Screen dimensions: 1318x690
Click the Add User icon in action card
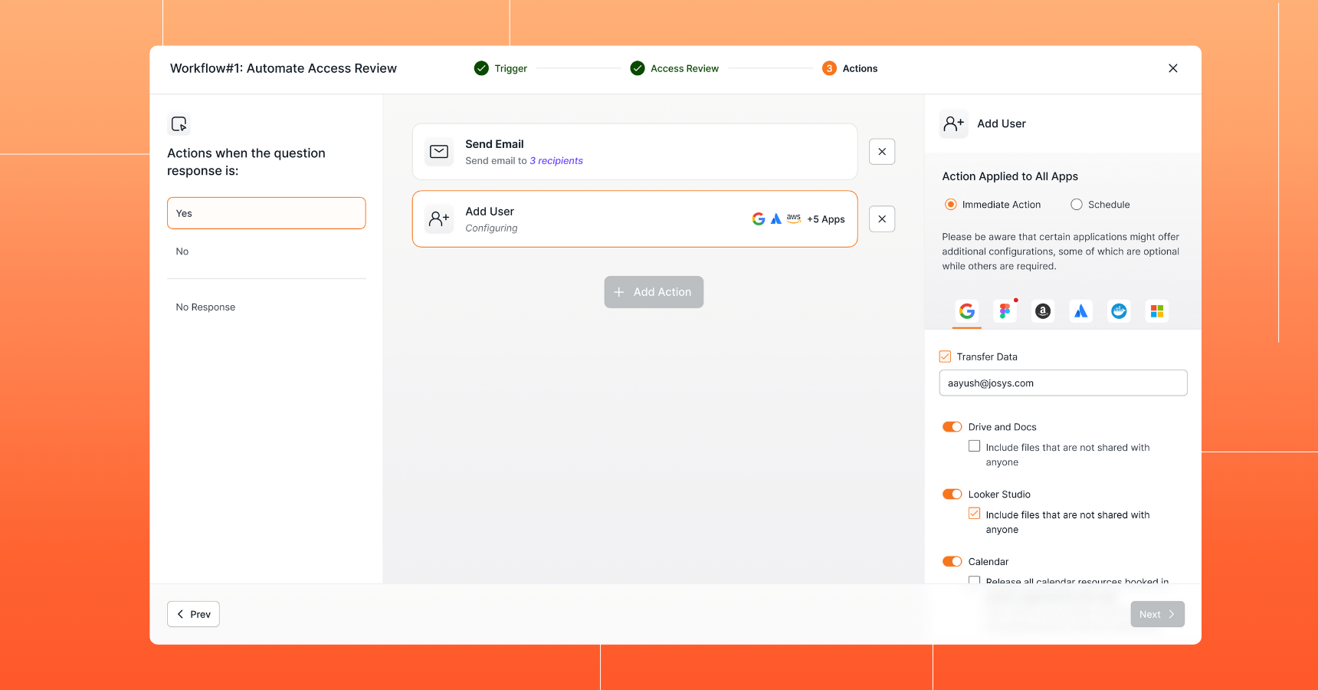click(439, 219)
